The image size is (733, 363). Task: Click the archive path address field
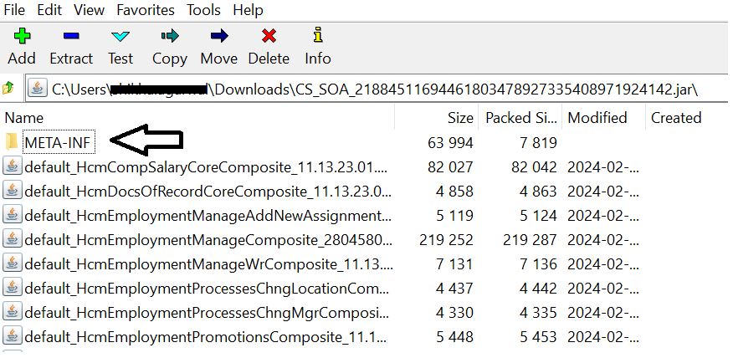pyautogui.click(x=377, y=89)
